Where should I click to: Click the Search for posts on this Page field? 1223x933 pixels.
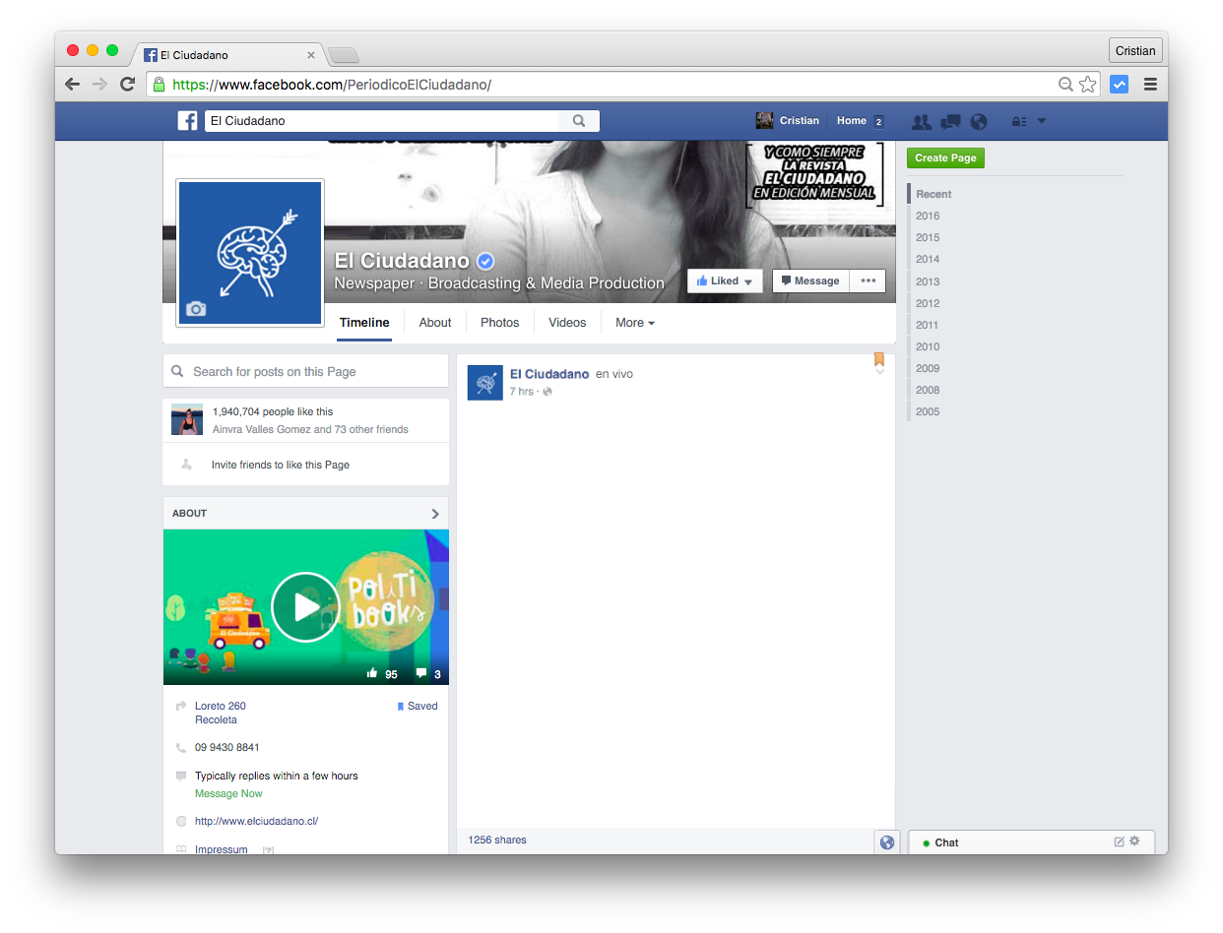coord(305,371)
